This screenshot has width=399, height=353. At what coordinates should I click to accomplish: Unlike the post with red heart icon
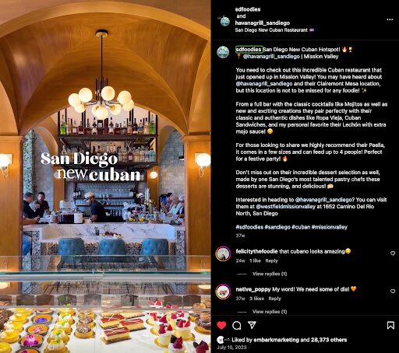(x=221, y=325)
